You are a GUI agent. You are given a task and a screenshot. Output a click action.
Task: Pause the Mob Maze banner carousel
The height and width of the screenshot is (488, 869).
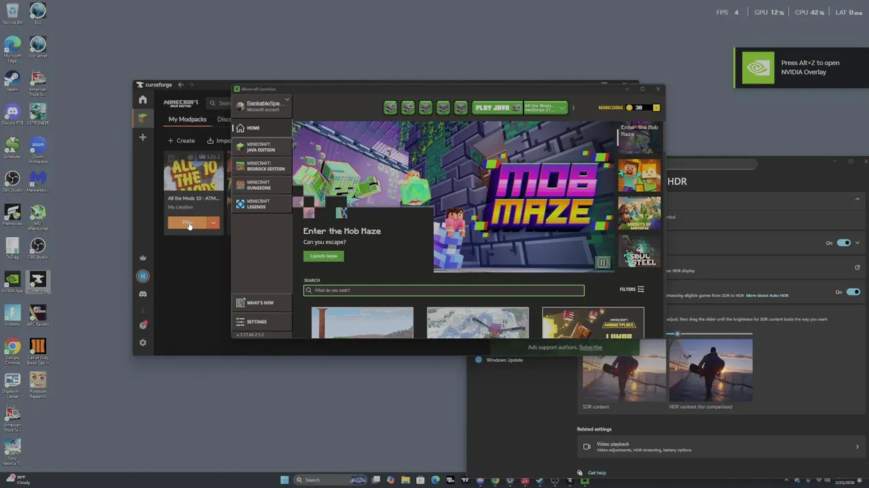click(x=602, y=262)
